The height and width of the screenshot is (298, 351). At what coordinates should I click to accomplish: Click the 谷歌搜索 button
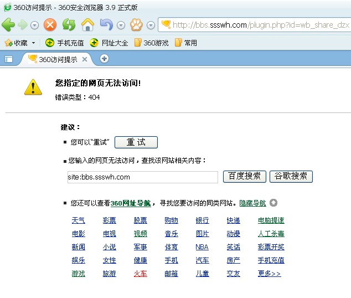(x=291, y=177)
